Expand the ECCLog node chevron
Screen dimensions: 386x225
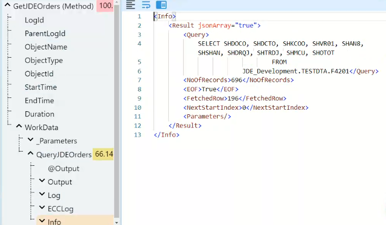click(x=42, y=208)
